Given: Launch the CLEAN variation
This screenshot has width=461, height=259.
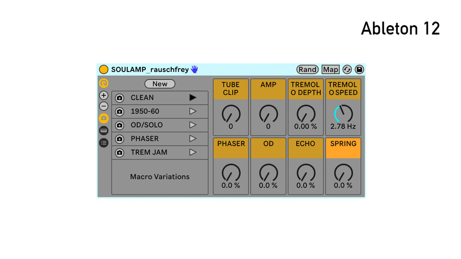Looking at the screenshot, I should 193,98.
